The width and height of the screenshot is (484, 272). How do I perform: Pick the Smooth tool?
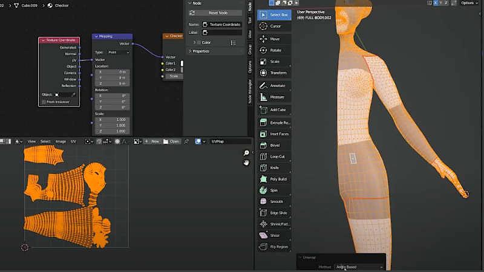point(274,201)
